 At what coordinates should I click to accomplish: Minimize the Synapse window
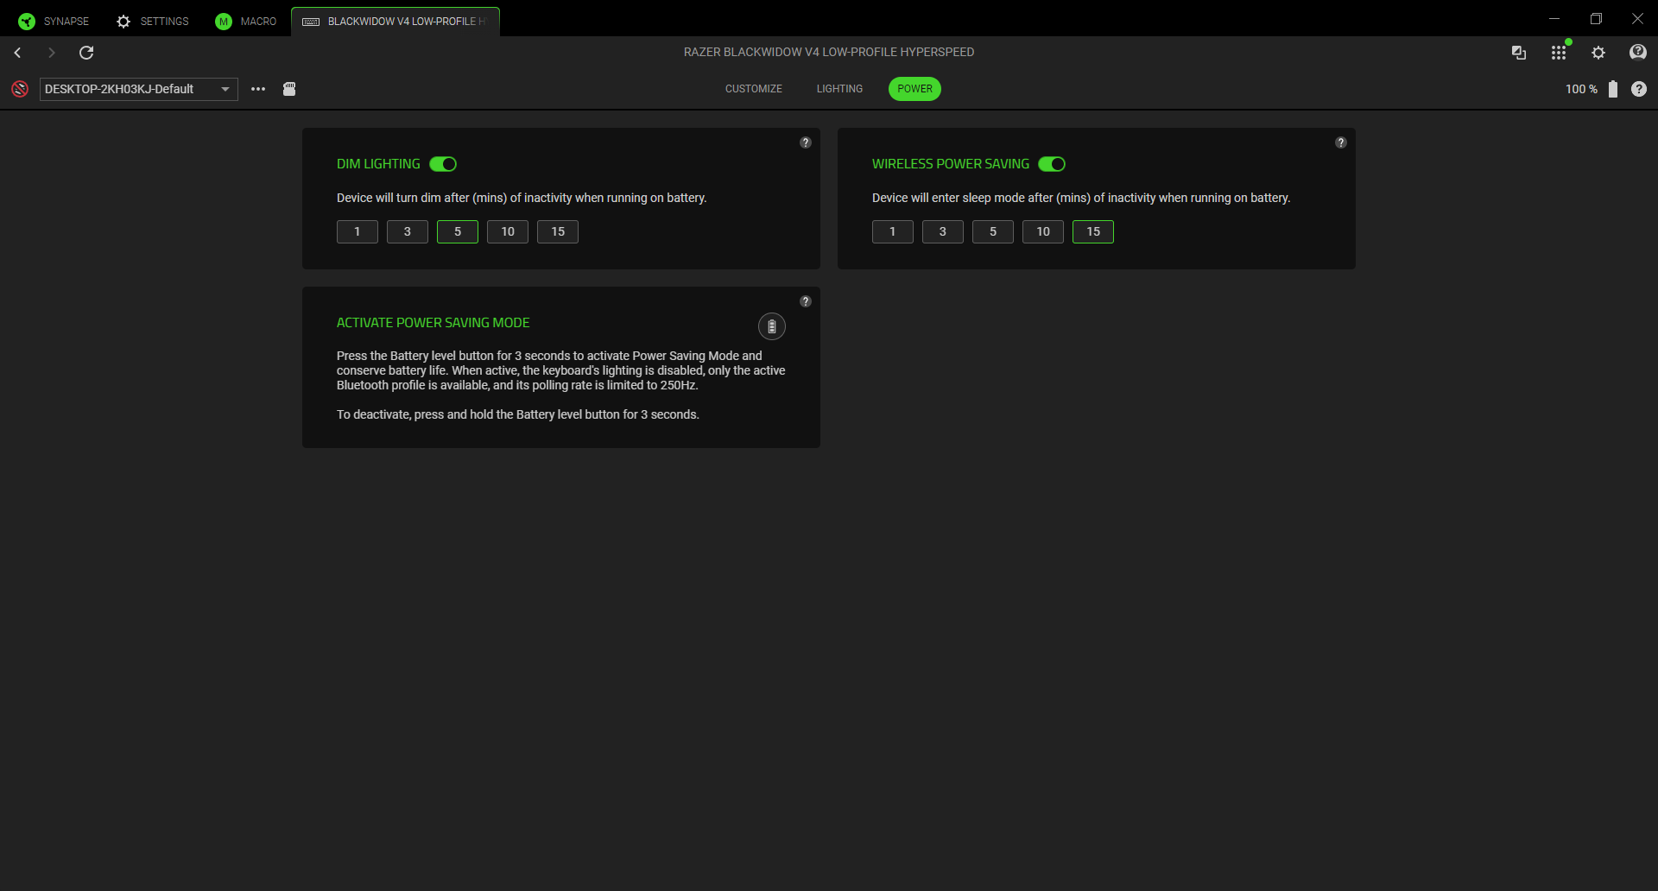[1554, 18]
